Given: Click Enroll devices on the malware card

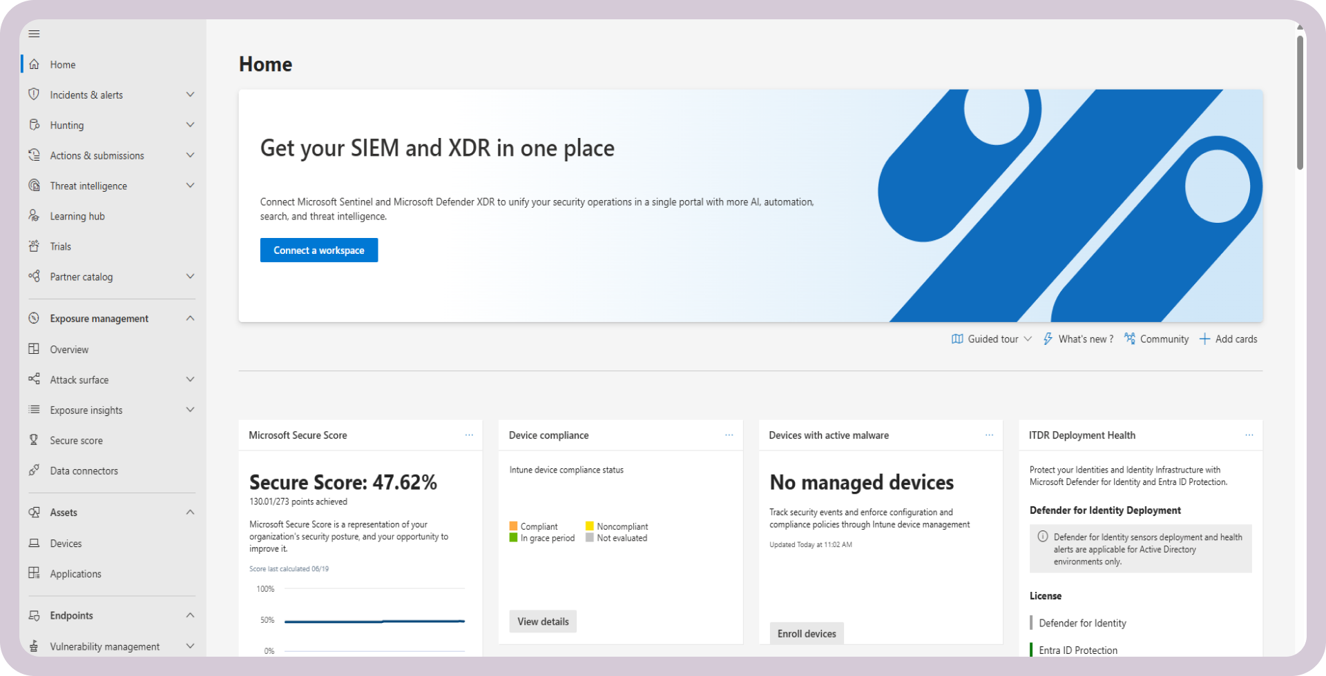Looking at the screenshot, I should coord(806,633).
